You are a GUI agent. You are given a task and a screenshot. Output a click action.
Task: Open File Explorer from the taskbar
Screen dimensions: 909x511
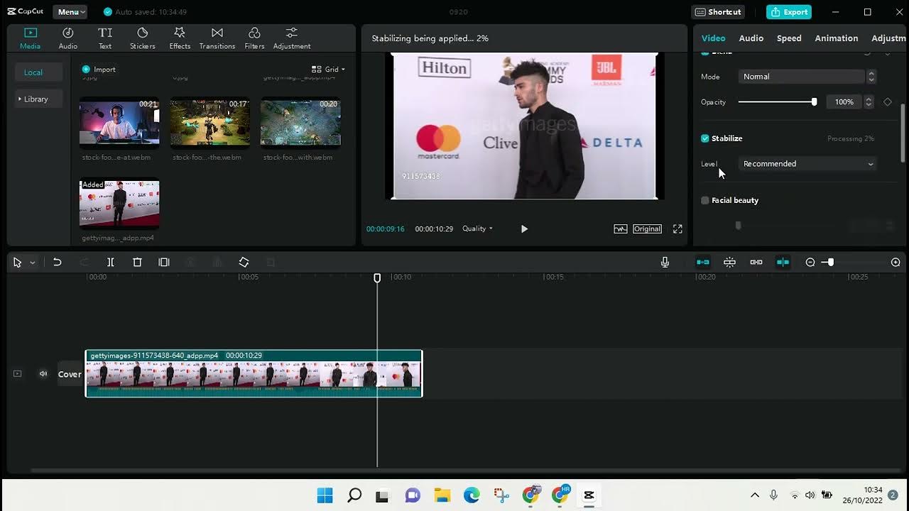442,495
